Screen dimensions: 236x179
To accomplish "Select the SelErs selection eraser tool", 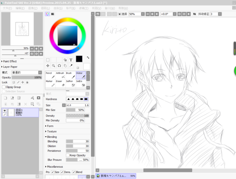I will [81, 83].
